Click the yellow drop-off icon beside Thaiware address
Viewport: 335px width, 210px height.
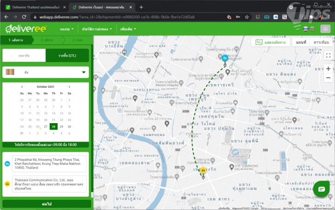pyautogui.click(x=7, y=184)
